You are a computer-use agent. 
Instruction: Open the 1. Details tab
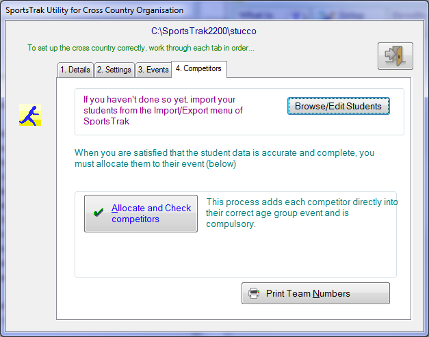[x=75, y=70]
